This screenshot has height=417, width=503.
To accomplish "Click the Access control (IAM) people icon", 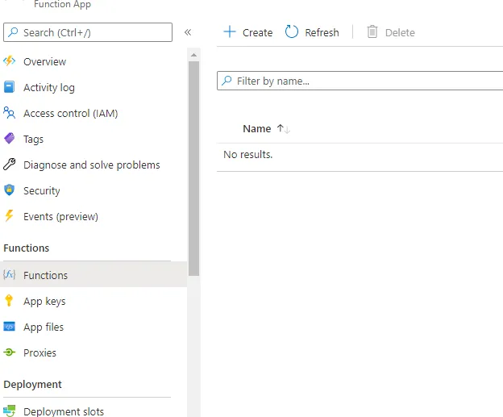I will 10,113.
